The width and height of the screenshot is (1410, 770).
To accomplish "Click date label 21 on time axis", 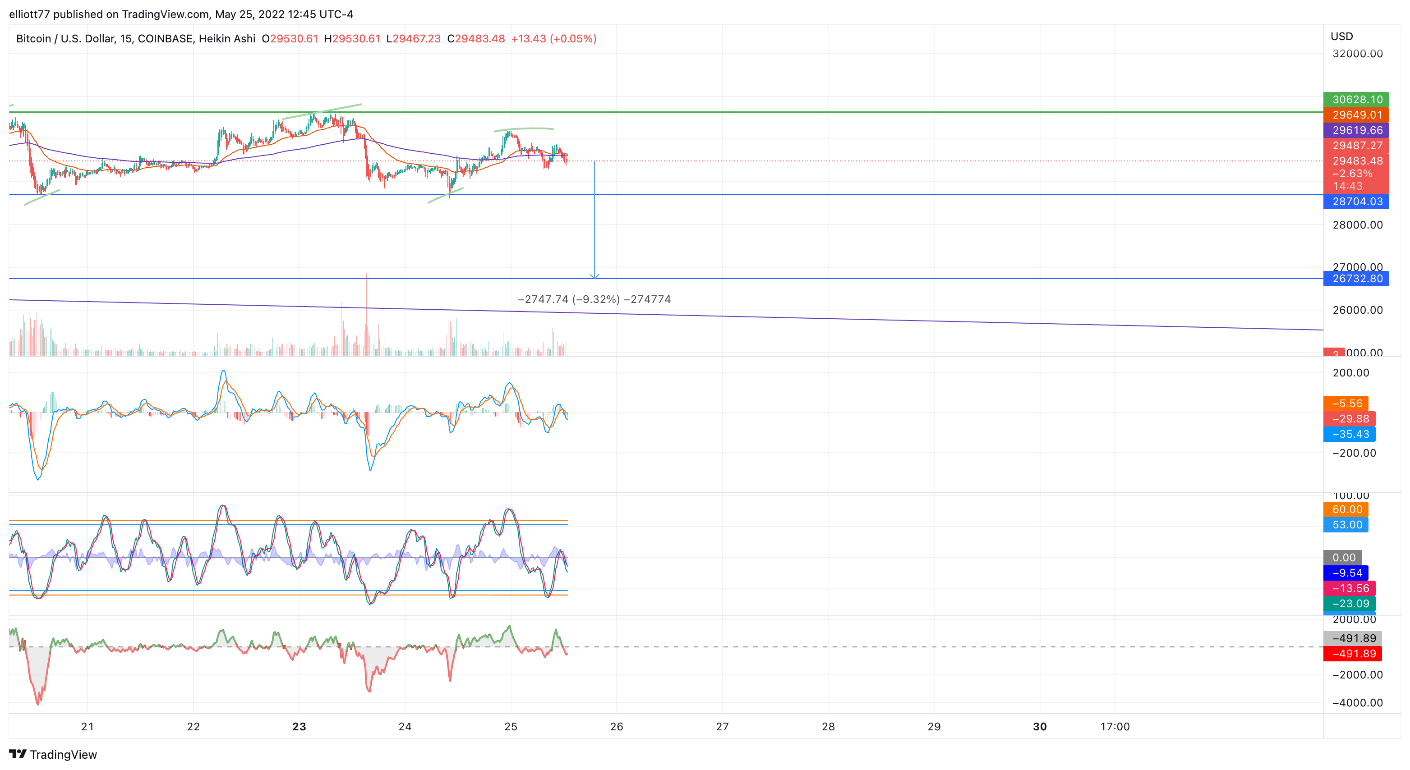I will click(x=87, y=727).
